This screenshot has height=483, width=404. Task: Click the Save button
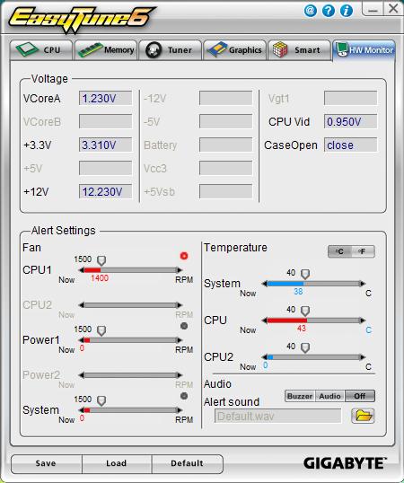46,463
